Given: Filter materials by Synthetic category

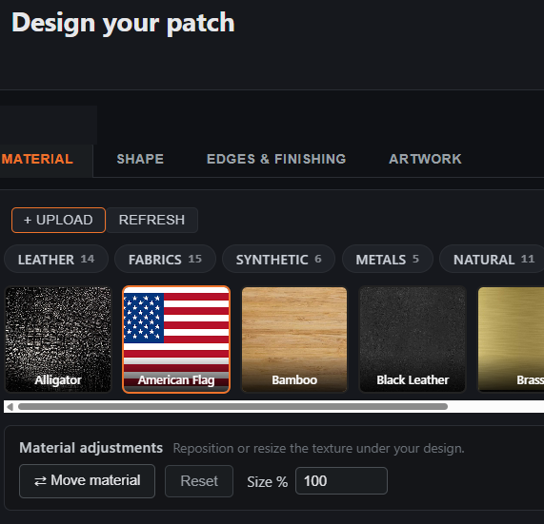Looking at the screenshot, I should pos(278,259).
